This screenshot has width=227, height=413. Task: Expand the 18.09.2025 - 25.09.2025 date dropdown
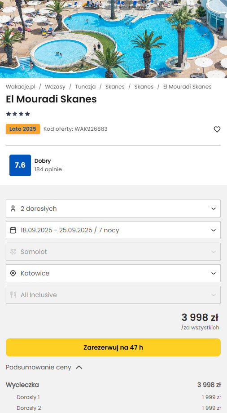113,230
